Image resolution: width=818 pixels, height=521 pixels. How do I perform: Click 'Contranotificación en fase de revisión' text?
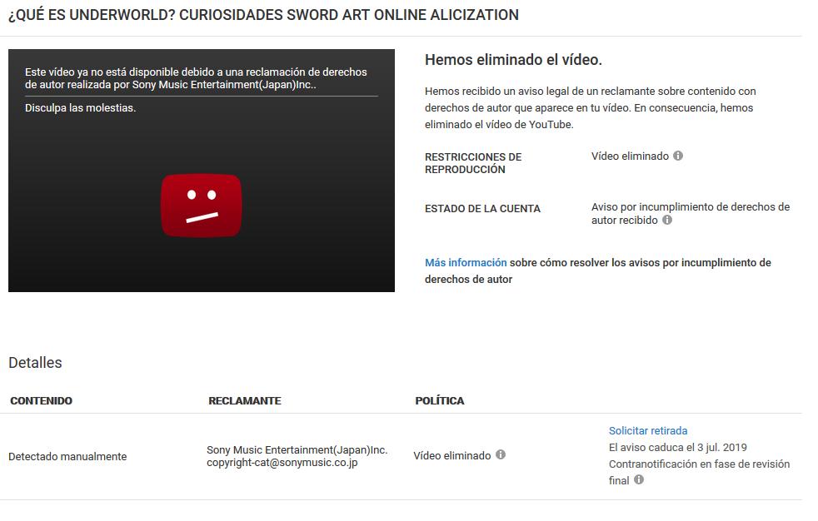(699, 464)
